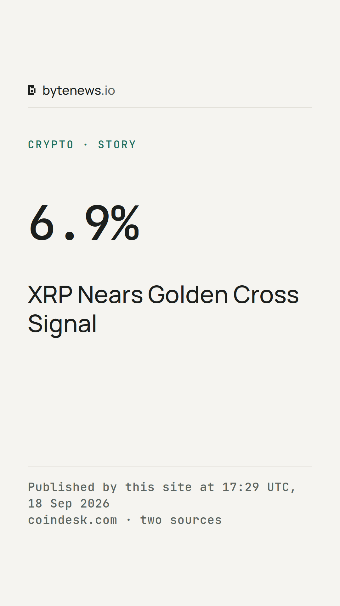This screenshot has height=606, width=340.
Task: Select the CRYPTO category label
Action: [x=51, y=145]
